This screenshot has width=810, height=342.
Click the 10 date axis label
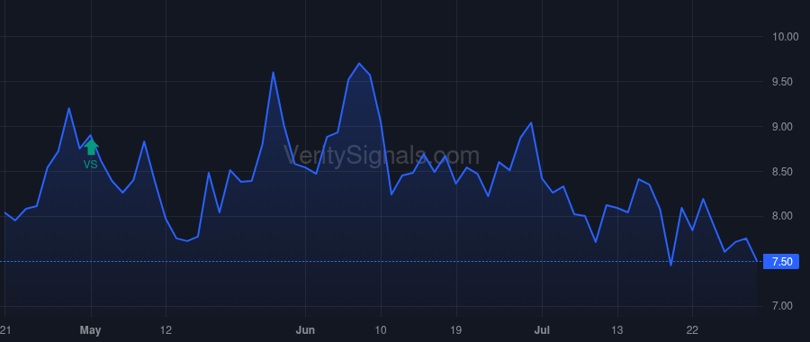point(381,329)
